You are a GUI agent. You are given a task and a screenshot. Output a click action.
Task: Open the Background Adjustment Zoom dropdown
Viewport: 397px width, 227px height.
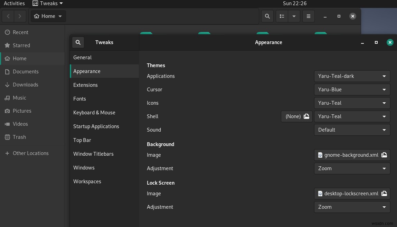[352, 168]
